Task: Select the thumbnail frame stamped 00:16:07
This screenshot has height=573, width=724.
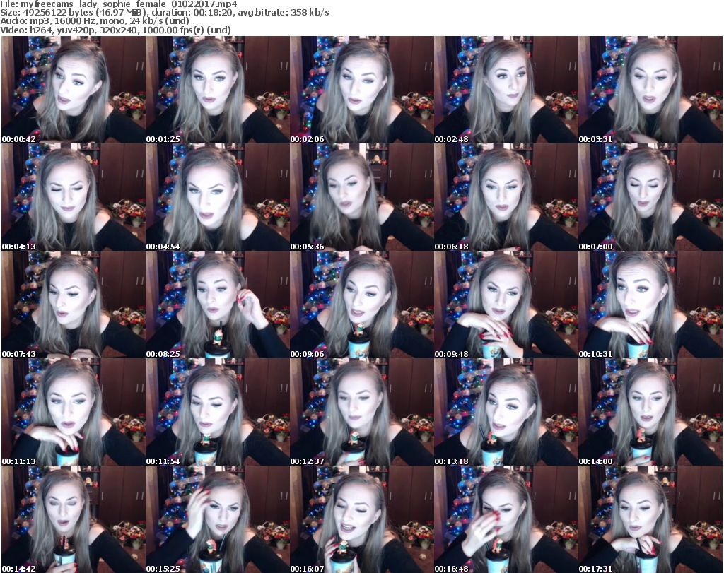Action: click(361, 519)
